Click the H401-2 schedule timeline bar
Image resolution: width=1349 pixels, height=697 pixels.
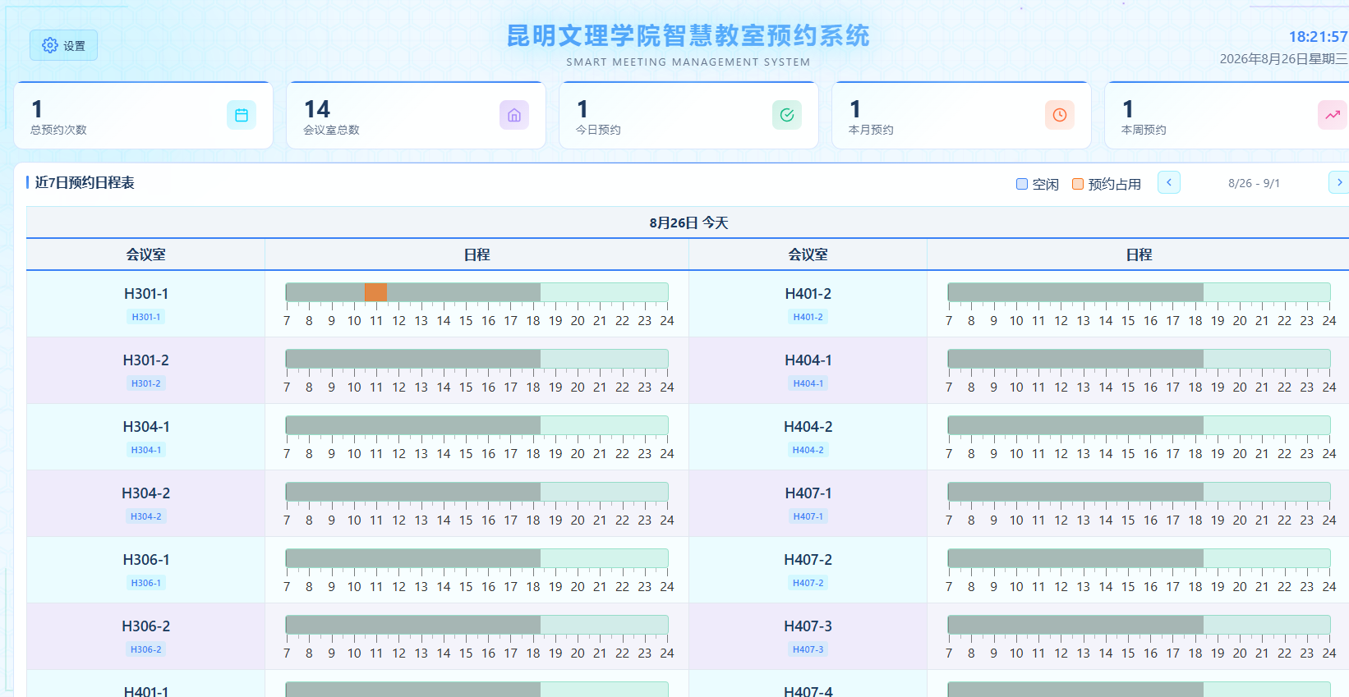coord(1139,292)
